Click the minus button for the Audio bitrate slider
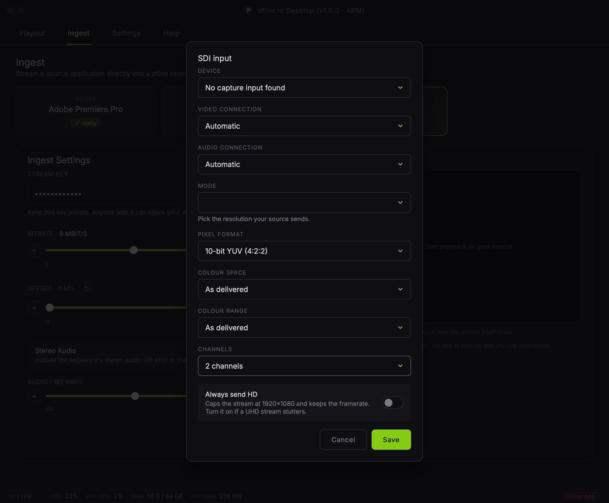The height and width of the screenshot is (503, 609). coord(34,396)
